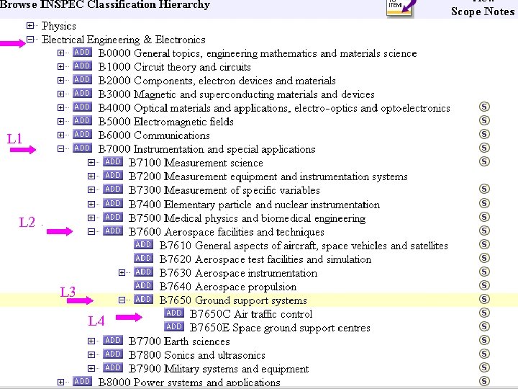The height and width of the screenshot is (389, 518).
Task: Expand B6000 Communications node
Action: click(60, 135)
